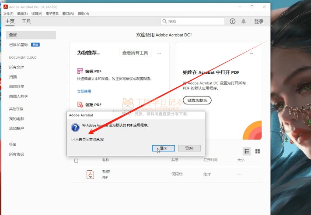This screenshot has width=311, height=215.
Task: Open 所有协议 in the sidebar
Action: tap(17, 154)
